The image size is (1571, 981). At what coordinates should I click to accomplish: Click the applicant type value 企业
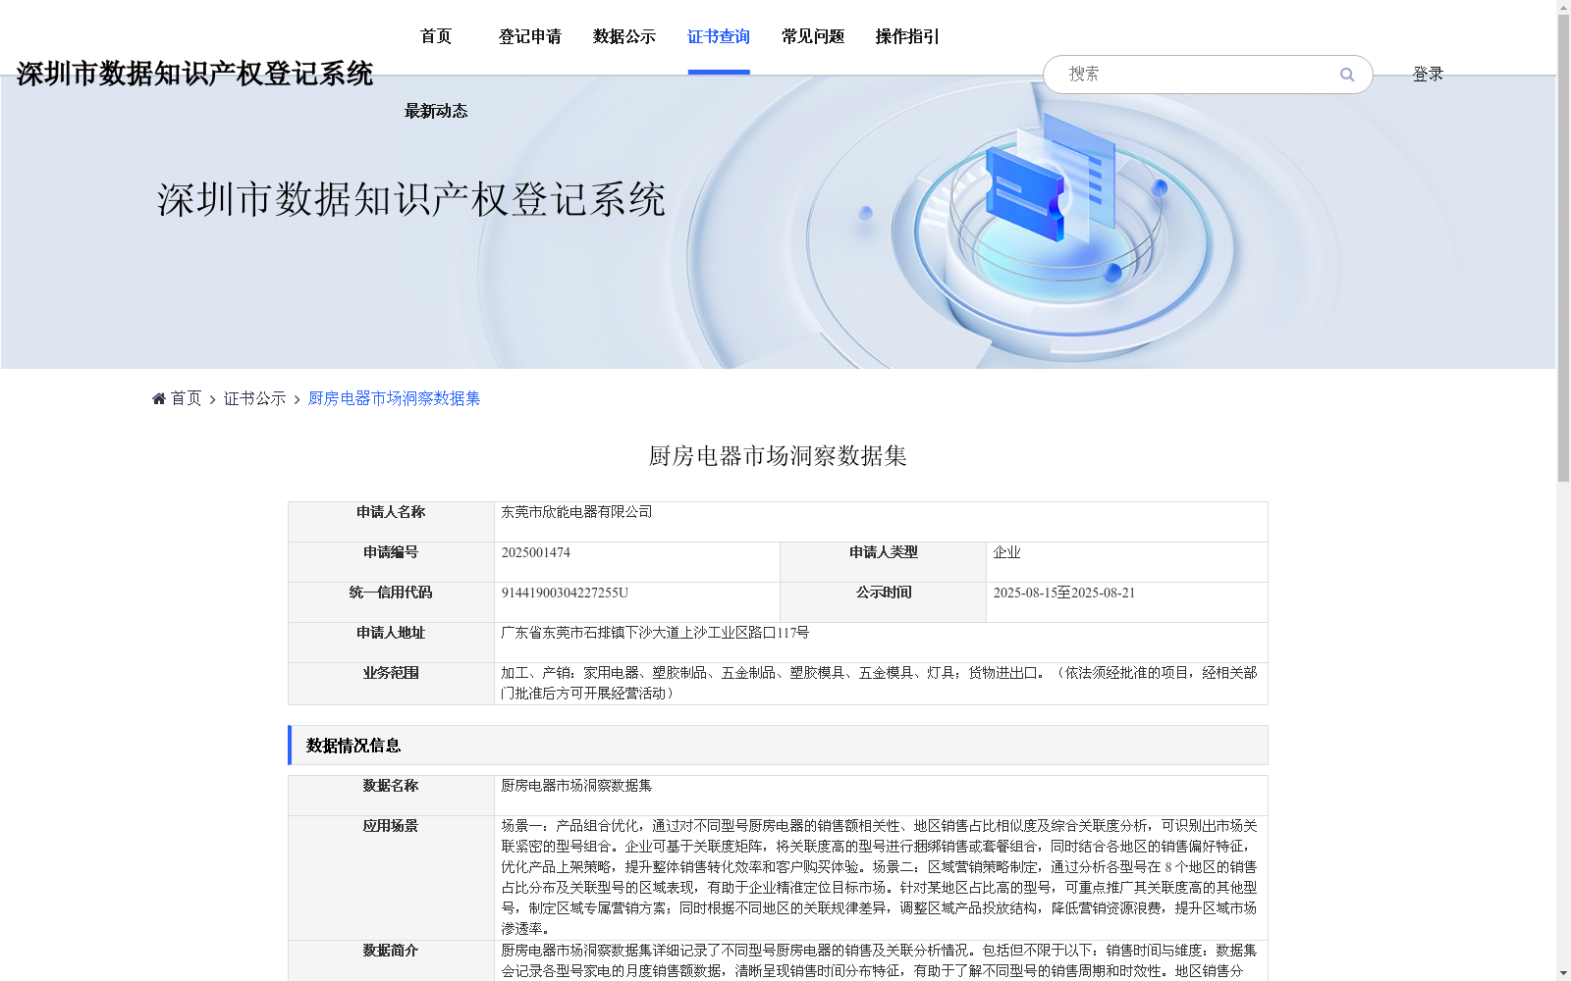tap(1006, 552)
